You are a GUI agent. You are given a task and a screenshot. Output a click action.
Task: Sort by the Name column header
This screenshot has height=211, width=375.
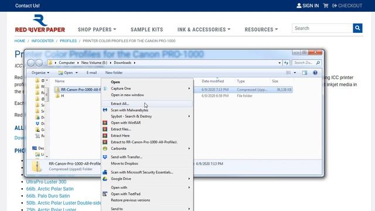point(60,81)
